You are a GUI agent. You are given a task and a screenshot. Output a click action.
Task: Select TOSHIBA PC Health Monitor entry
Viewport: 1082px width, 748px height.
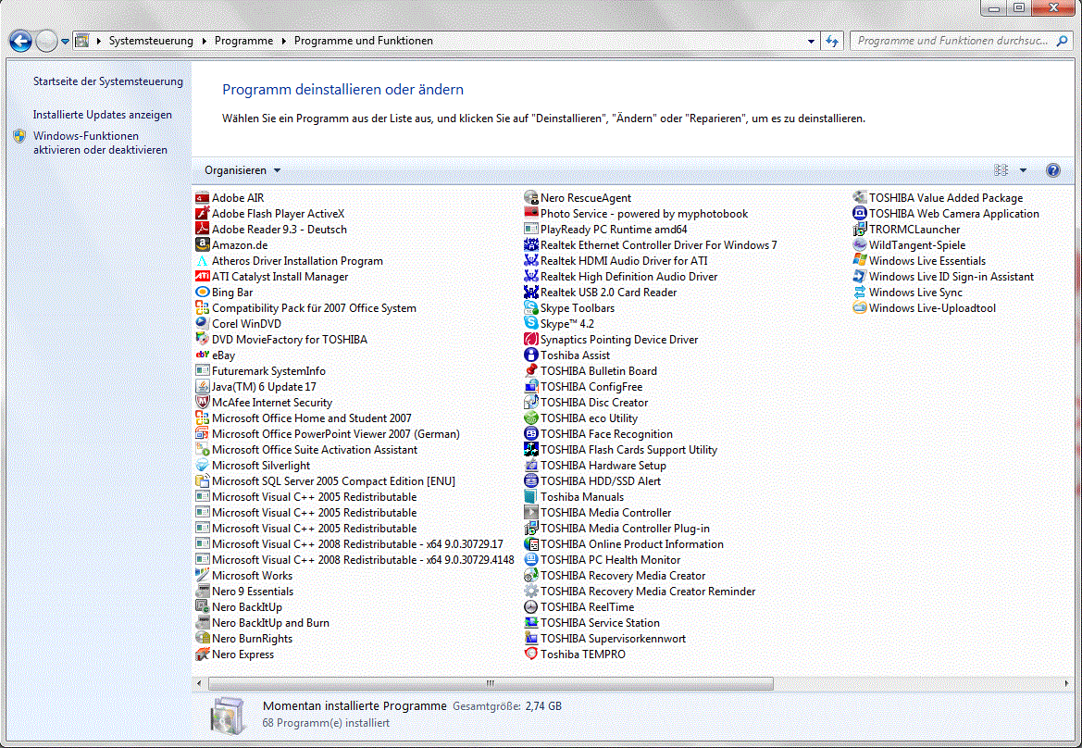pos(603,560)
